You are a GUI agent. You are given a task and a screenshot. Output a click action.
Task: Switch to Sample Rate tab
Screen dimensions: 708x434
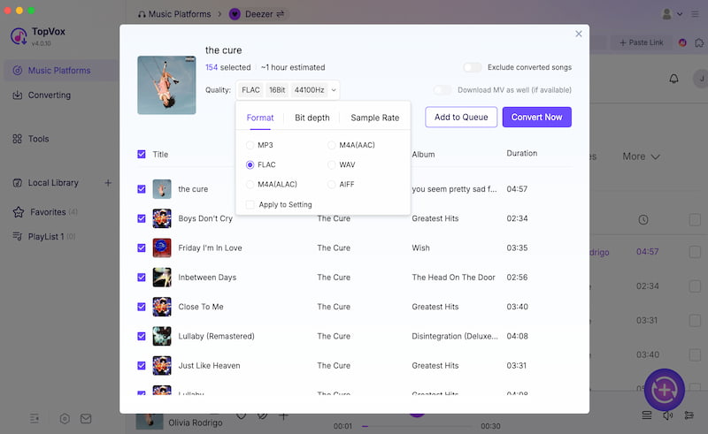(x=374, y=118)
